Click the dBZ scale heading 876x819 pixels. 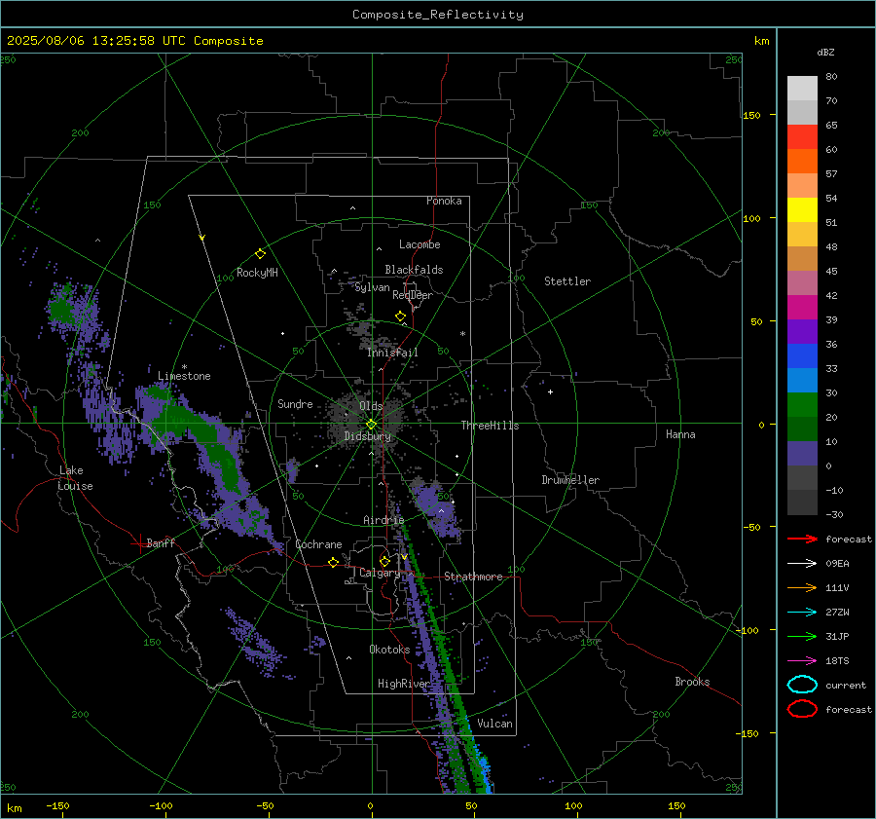pos(825,52)
